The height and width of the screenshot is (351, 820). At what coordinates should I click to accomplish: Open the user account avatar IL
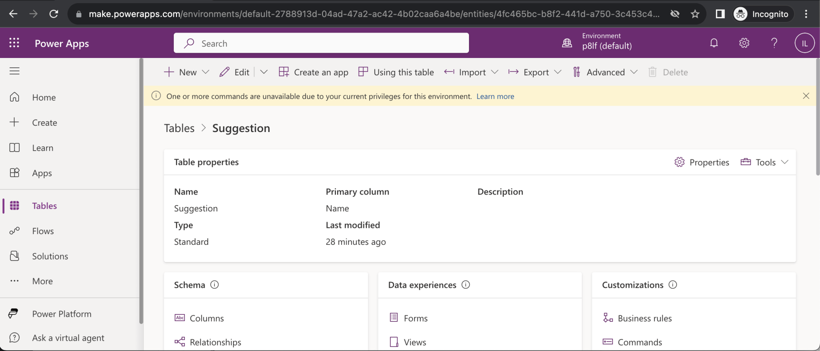point(804,43)
